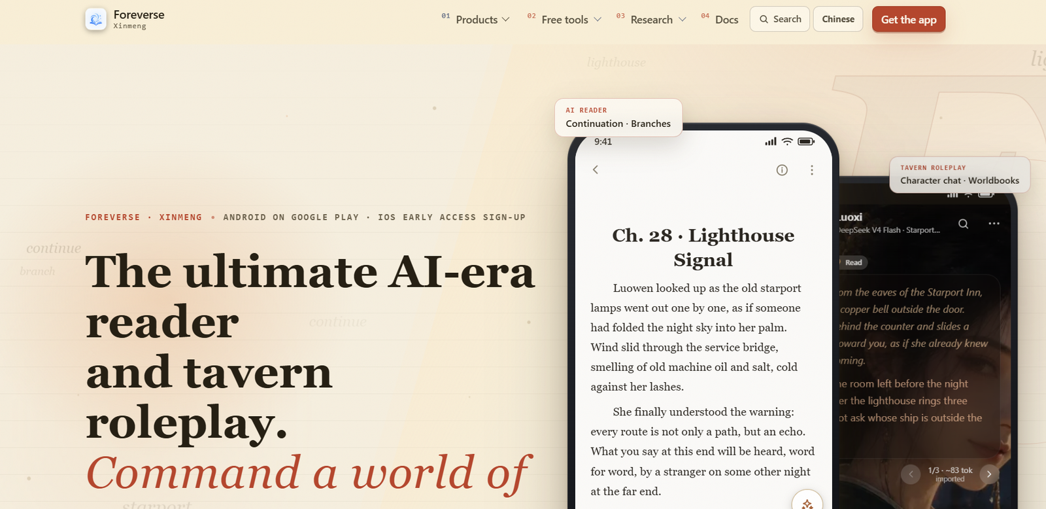Click the Get the app button

[909, 20]
